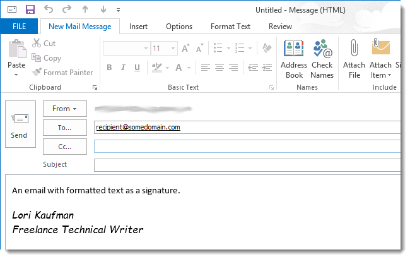This screenshot has height=259, width=410.
Task: Apply text highlight color
Action: (157, 68)
